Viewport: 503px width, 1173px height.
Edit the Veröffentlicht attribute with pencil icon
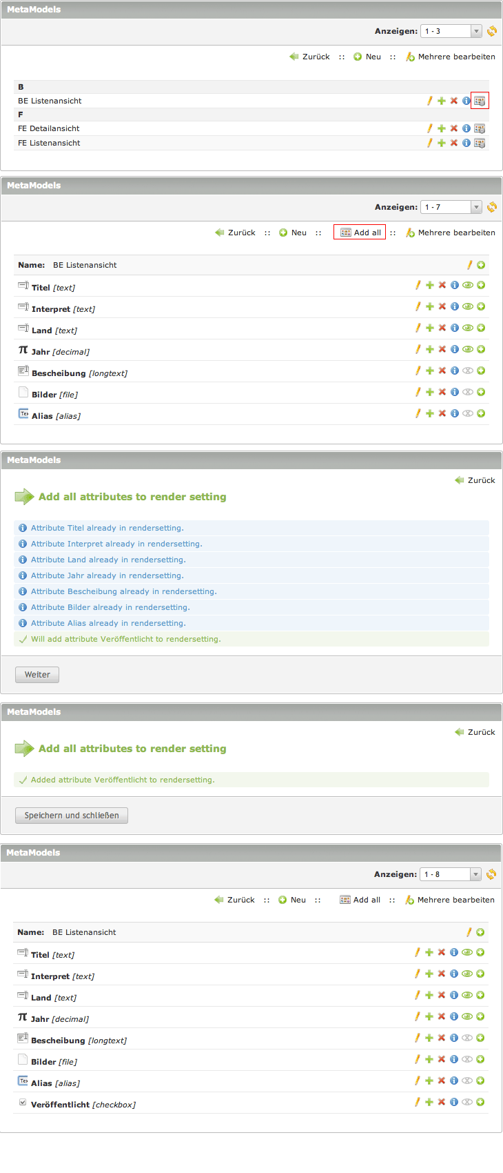coord(417,1102)
